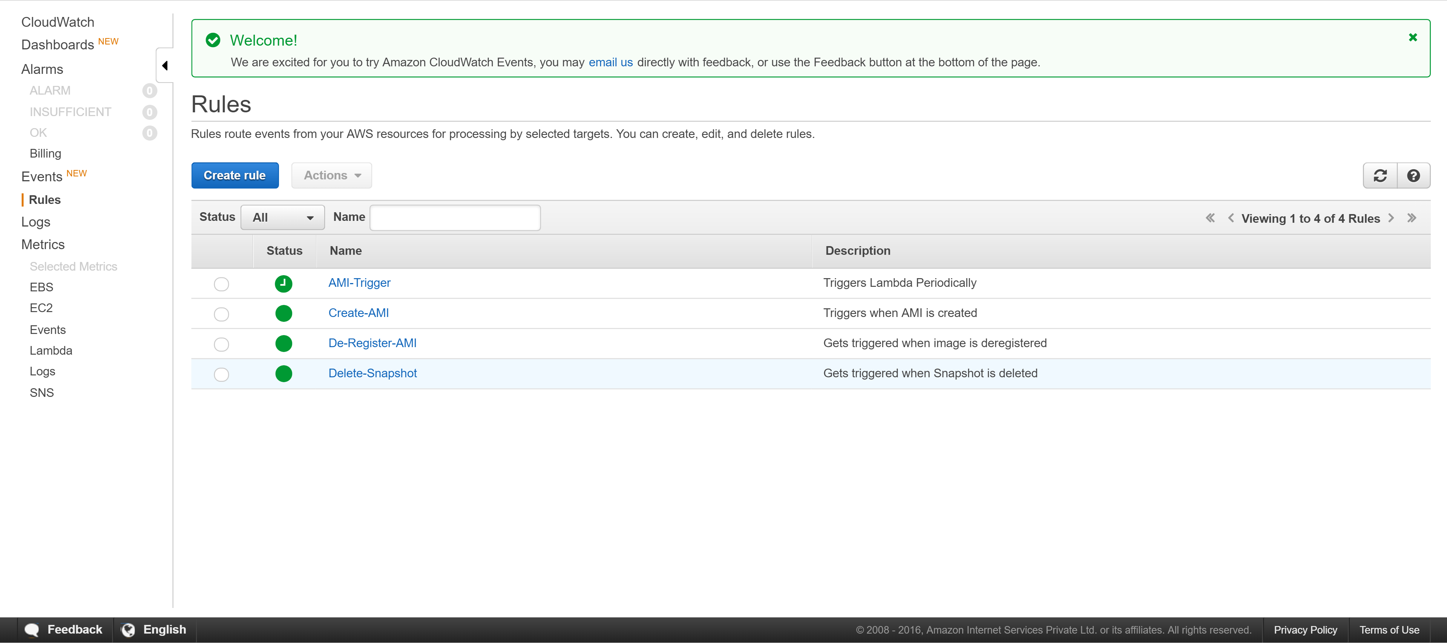Click the INSUFFICIENT filter in sidebar
This screenshot has height=643, width=1447.
tap(70, 112)
